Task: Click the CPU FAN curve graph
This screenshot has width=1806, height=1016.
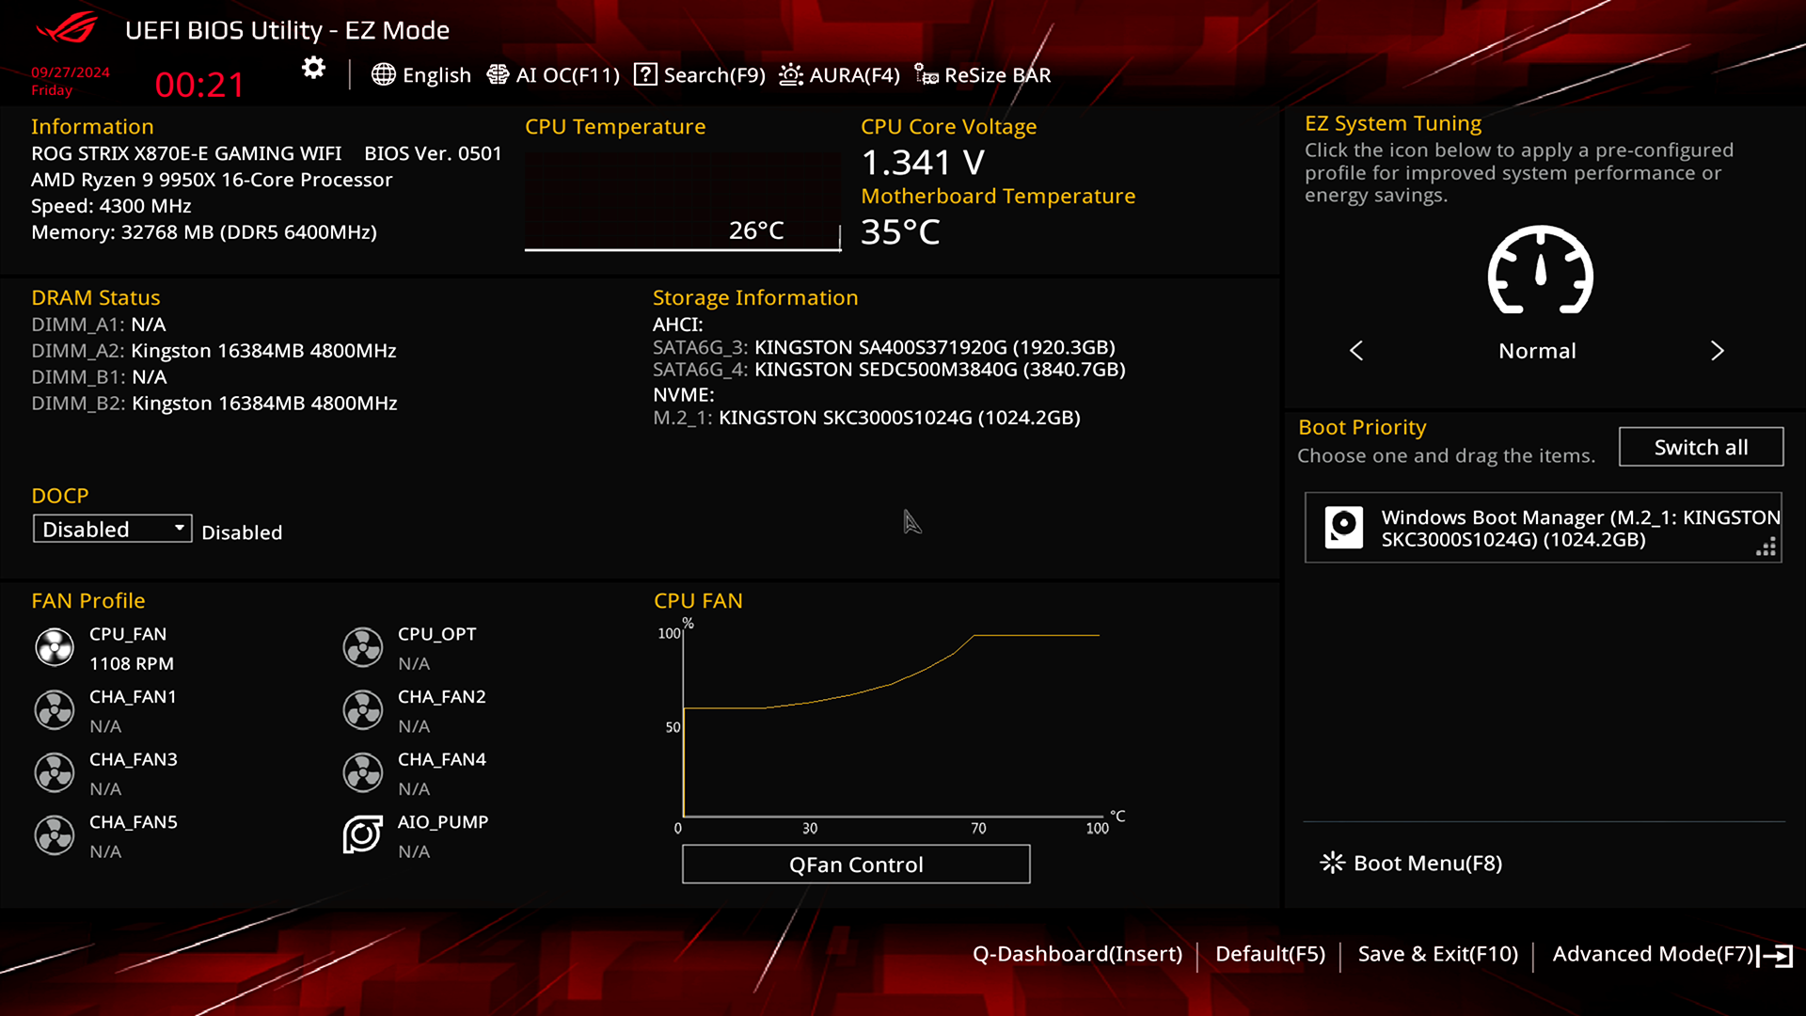Action: tap(889, 724)
